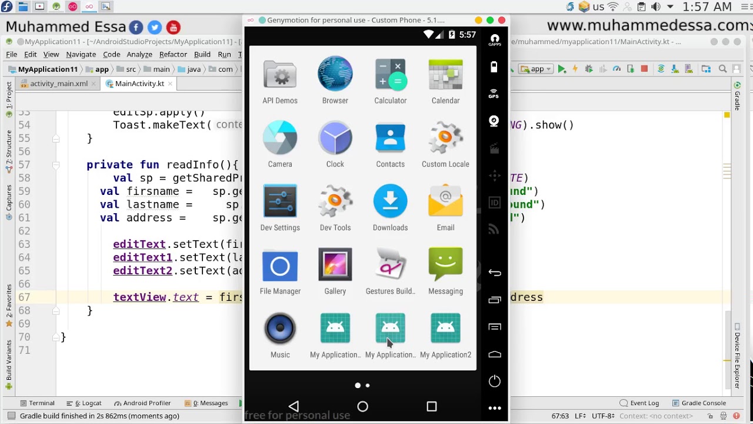Image resolution: width=753 pixels, height=424 pixels.
Task: Open the Build menu
Action: (202, 54)
